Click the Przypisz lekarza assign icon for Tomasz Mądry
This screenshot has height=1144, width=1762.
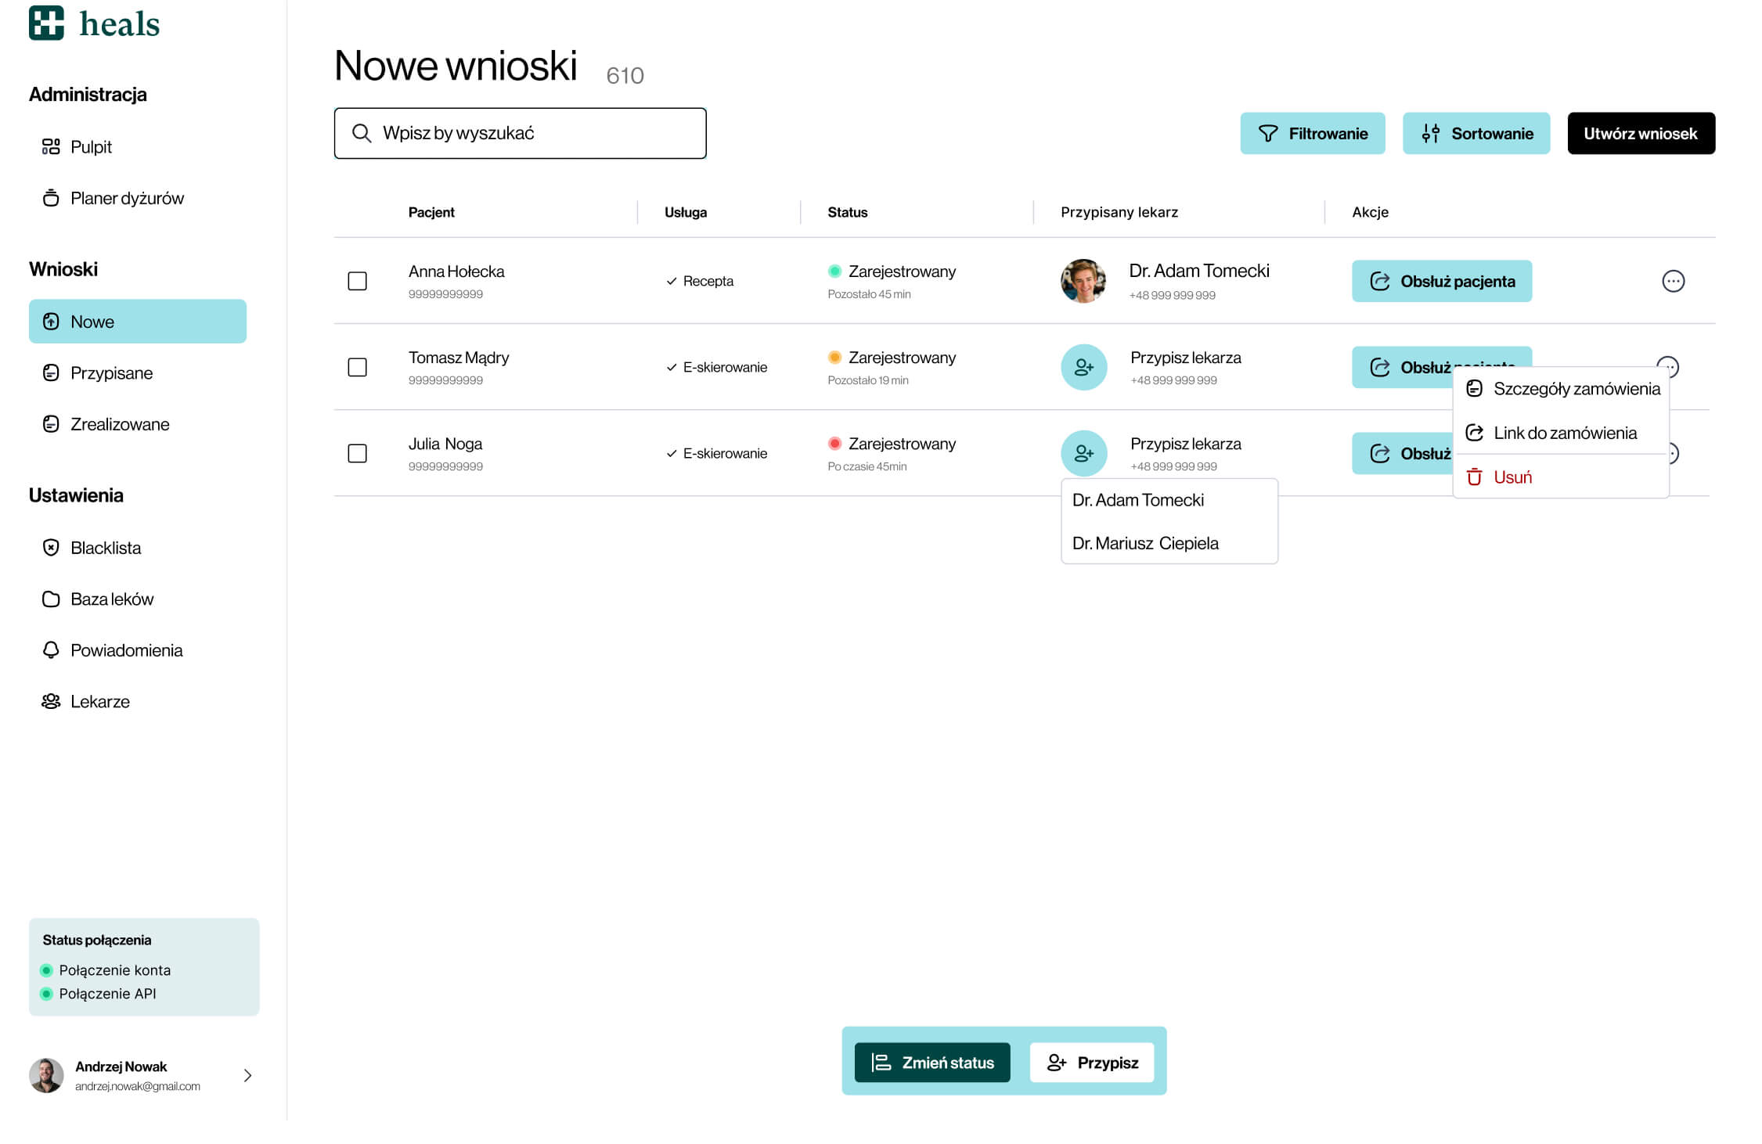coord(1083,367)
